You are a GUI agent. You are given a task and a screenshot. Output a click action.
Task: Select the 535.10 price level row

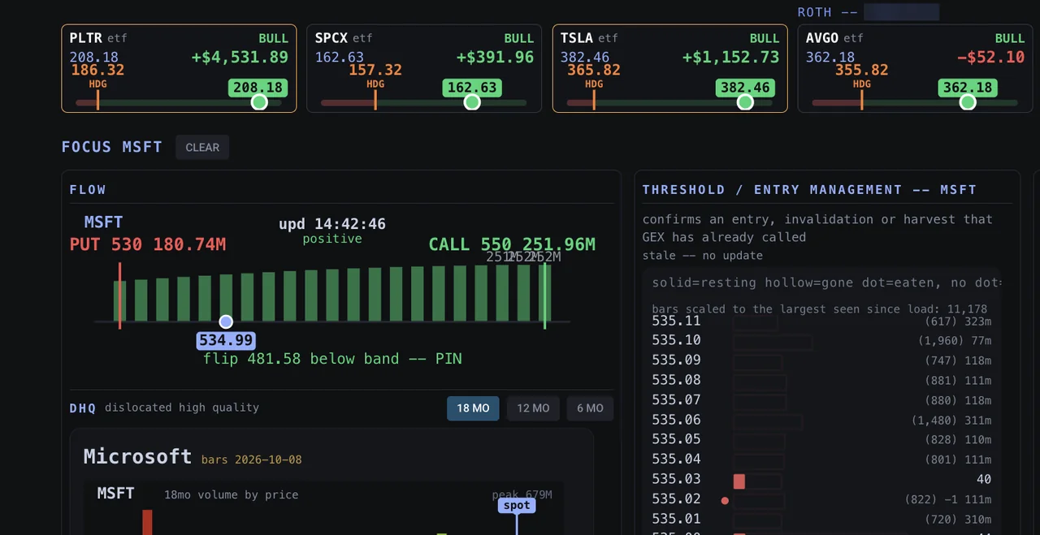point(821,341)
